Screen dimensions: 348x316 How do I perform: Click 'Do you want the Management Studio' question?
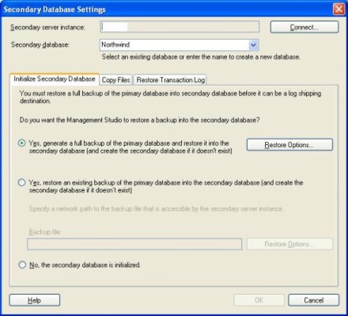point(140,120)
